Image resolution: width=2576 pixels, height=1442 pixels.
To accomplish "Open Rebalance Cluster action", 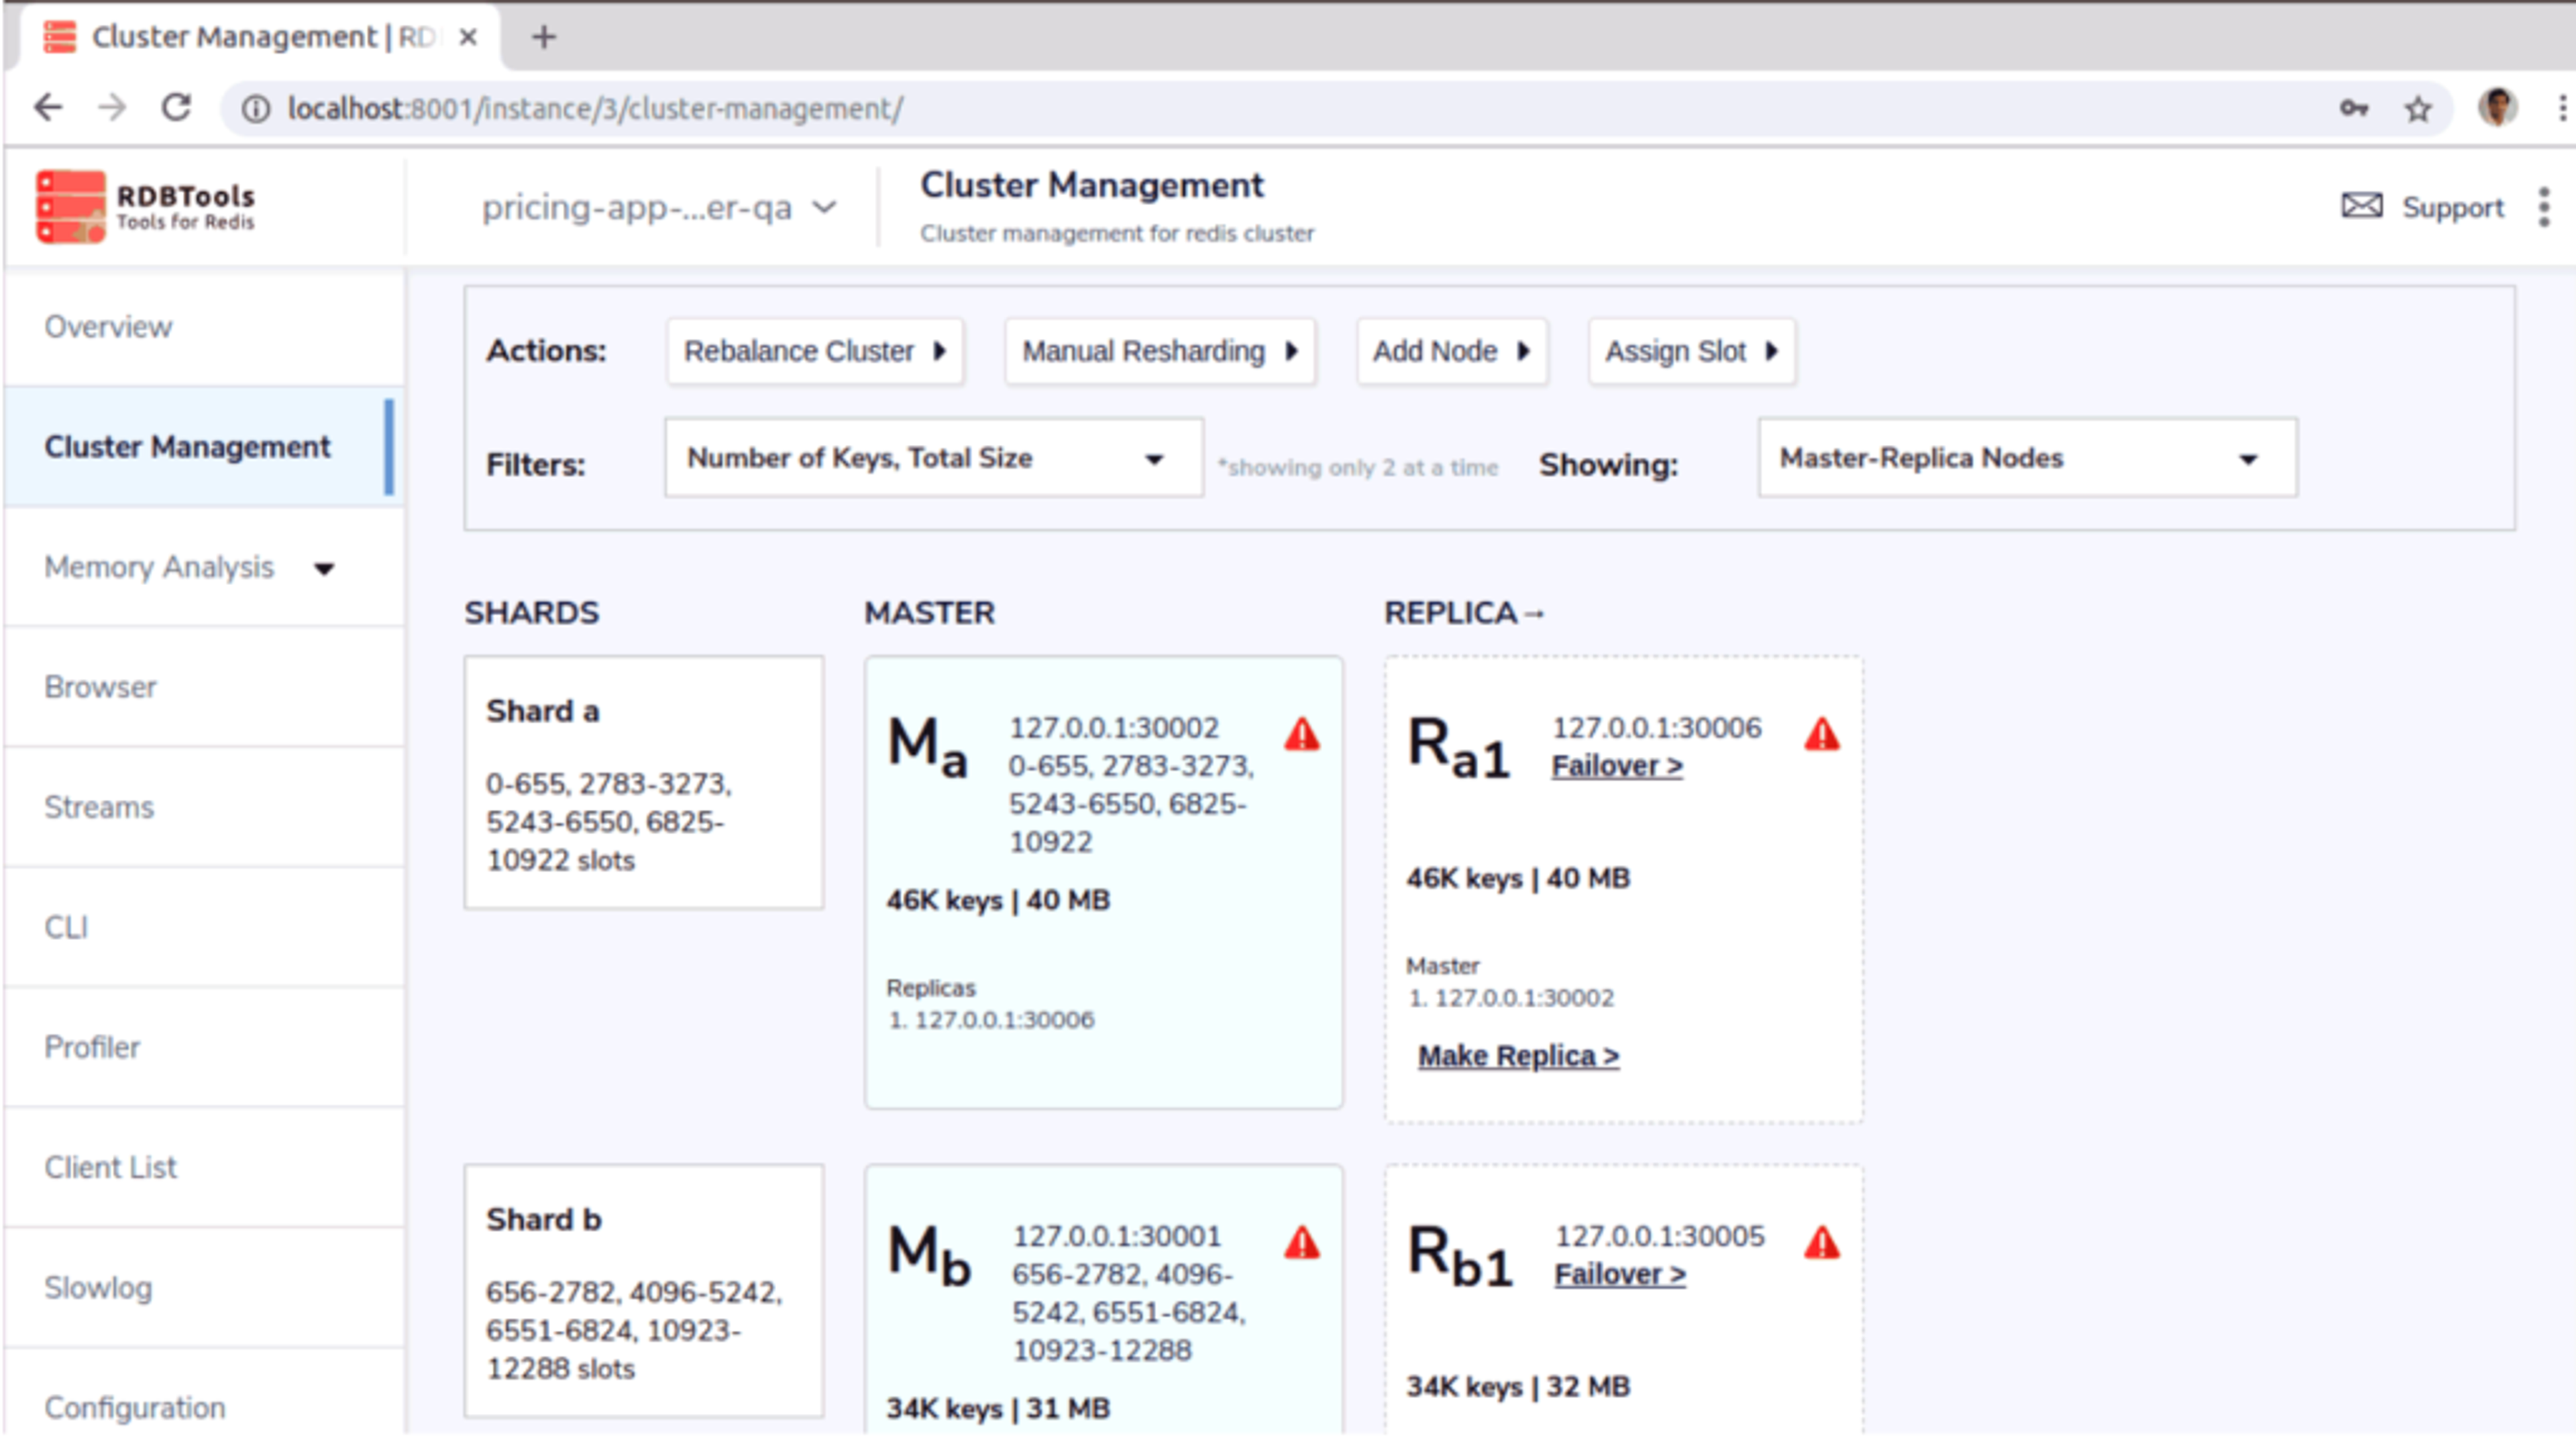I will click(x=814, y=351).
